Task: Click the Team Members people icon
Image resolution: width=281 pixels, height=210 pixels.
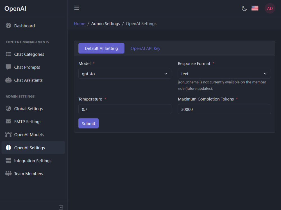Action: 8,173
